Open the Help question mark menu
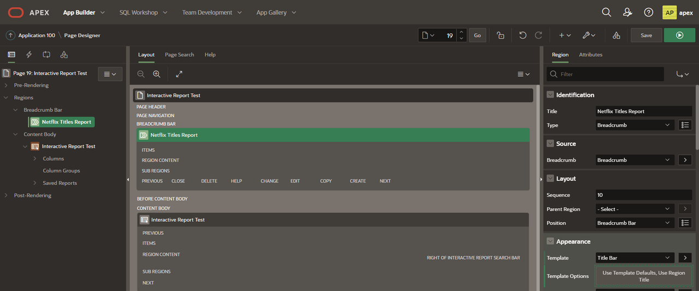Screen dimensions: 699x291 648,12
